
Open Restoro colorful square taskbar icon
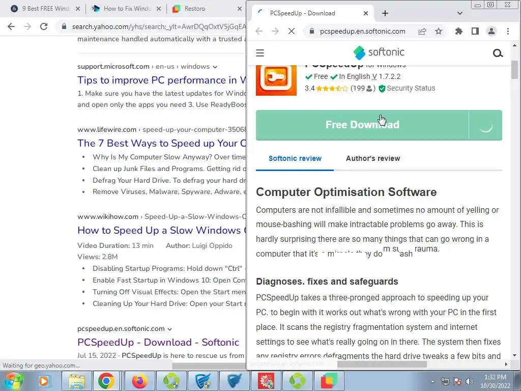[329, 381]
